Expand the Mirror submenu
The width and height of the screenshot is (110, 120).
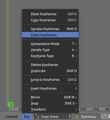[x=50, y=97]
